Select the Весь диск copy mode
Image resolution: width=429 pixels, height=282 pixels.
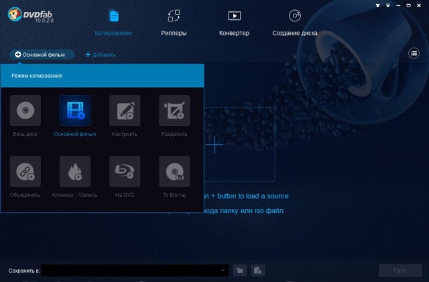coord(25,111)
